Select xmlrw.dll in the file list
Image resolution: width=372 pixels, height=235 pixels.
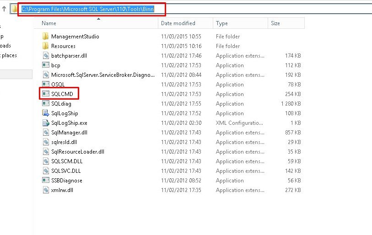click(x=62, y=190)
